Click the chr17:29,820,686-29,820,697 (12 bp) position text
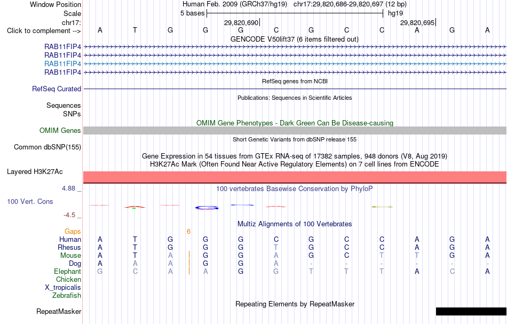The width and height of the screenshot is (507, 324). click(350, 4)
